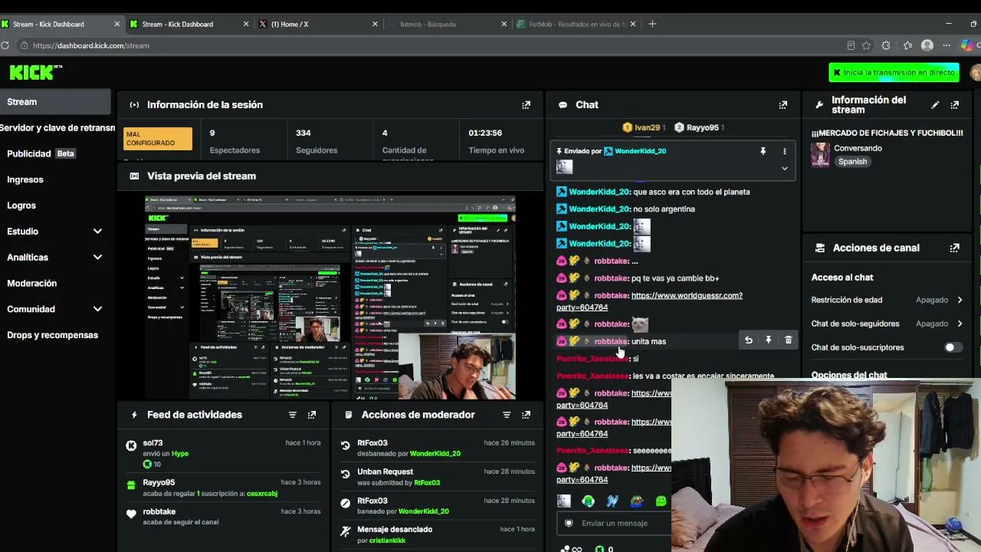Select Stream in the sidebar
This screenshot has height=552, width=981.
(55, 102)
